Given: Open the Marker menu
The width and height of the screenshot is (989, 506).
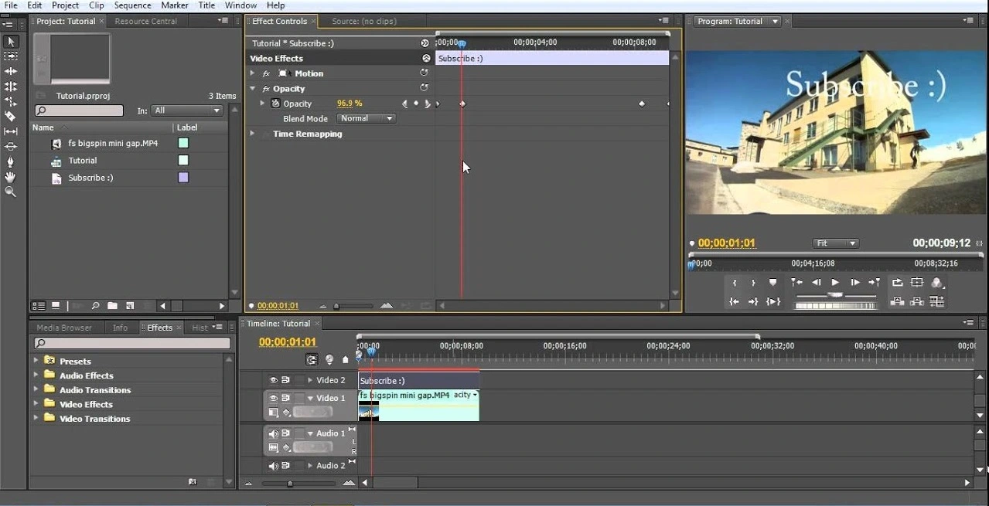Looking at the screenshot, I should pyautogui.click(x=174, y=5).
